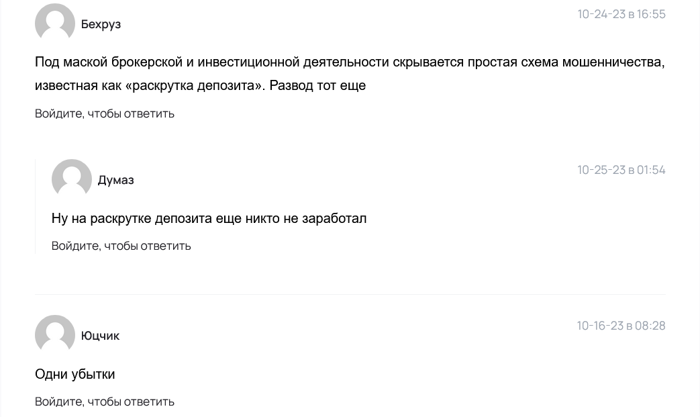Click the vertical thread line beside Думаз's reply
The height and width of the screenshot is (417, 700).
pos(35,207)
